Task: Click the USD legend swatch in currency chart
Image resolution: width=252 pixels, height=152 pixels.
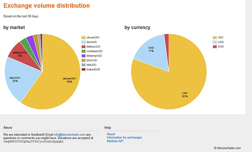Action: point(215,42)
